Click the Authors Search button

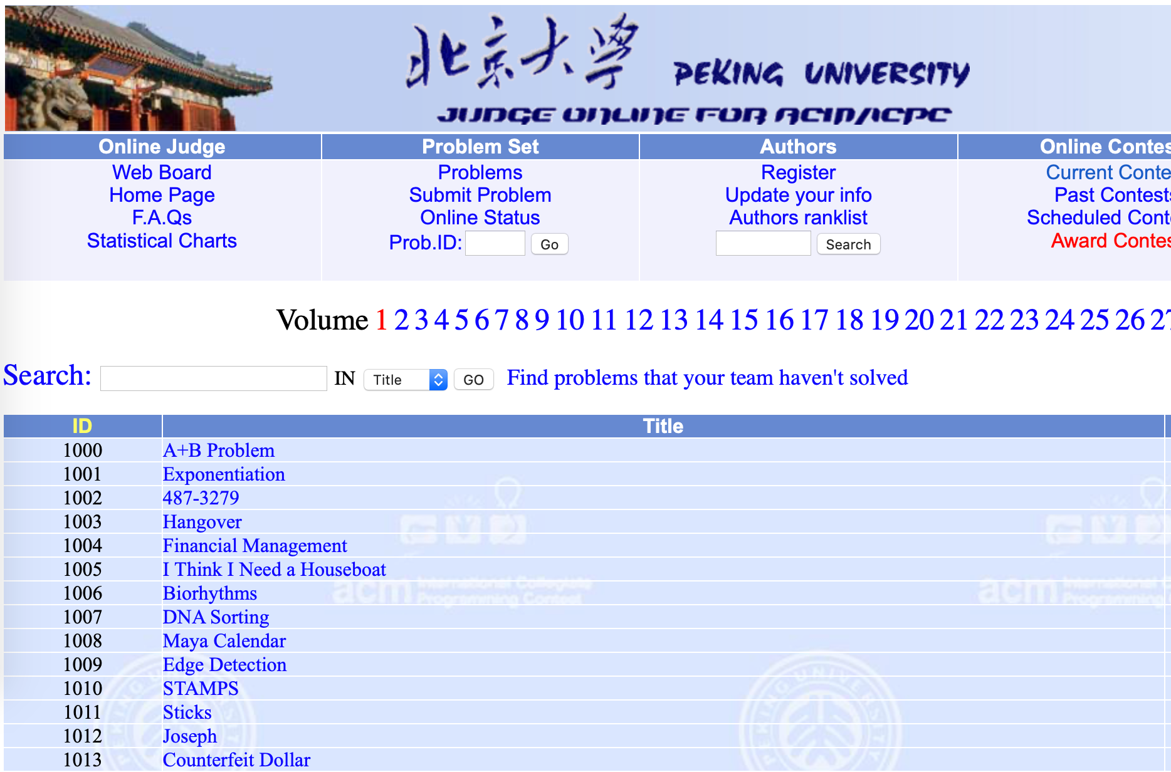point(849,244)
